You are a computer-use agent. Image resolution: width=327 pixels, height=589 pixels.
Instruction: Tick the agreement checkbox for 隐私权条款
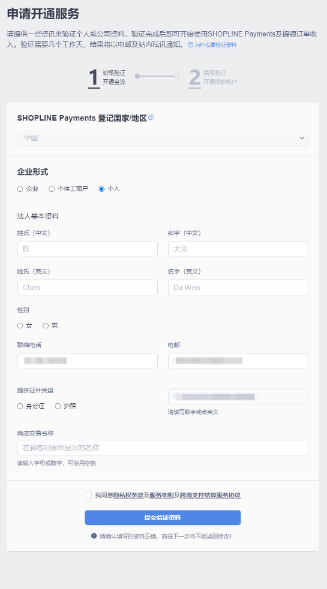click(x=88, y=495)
